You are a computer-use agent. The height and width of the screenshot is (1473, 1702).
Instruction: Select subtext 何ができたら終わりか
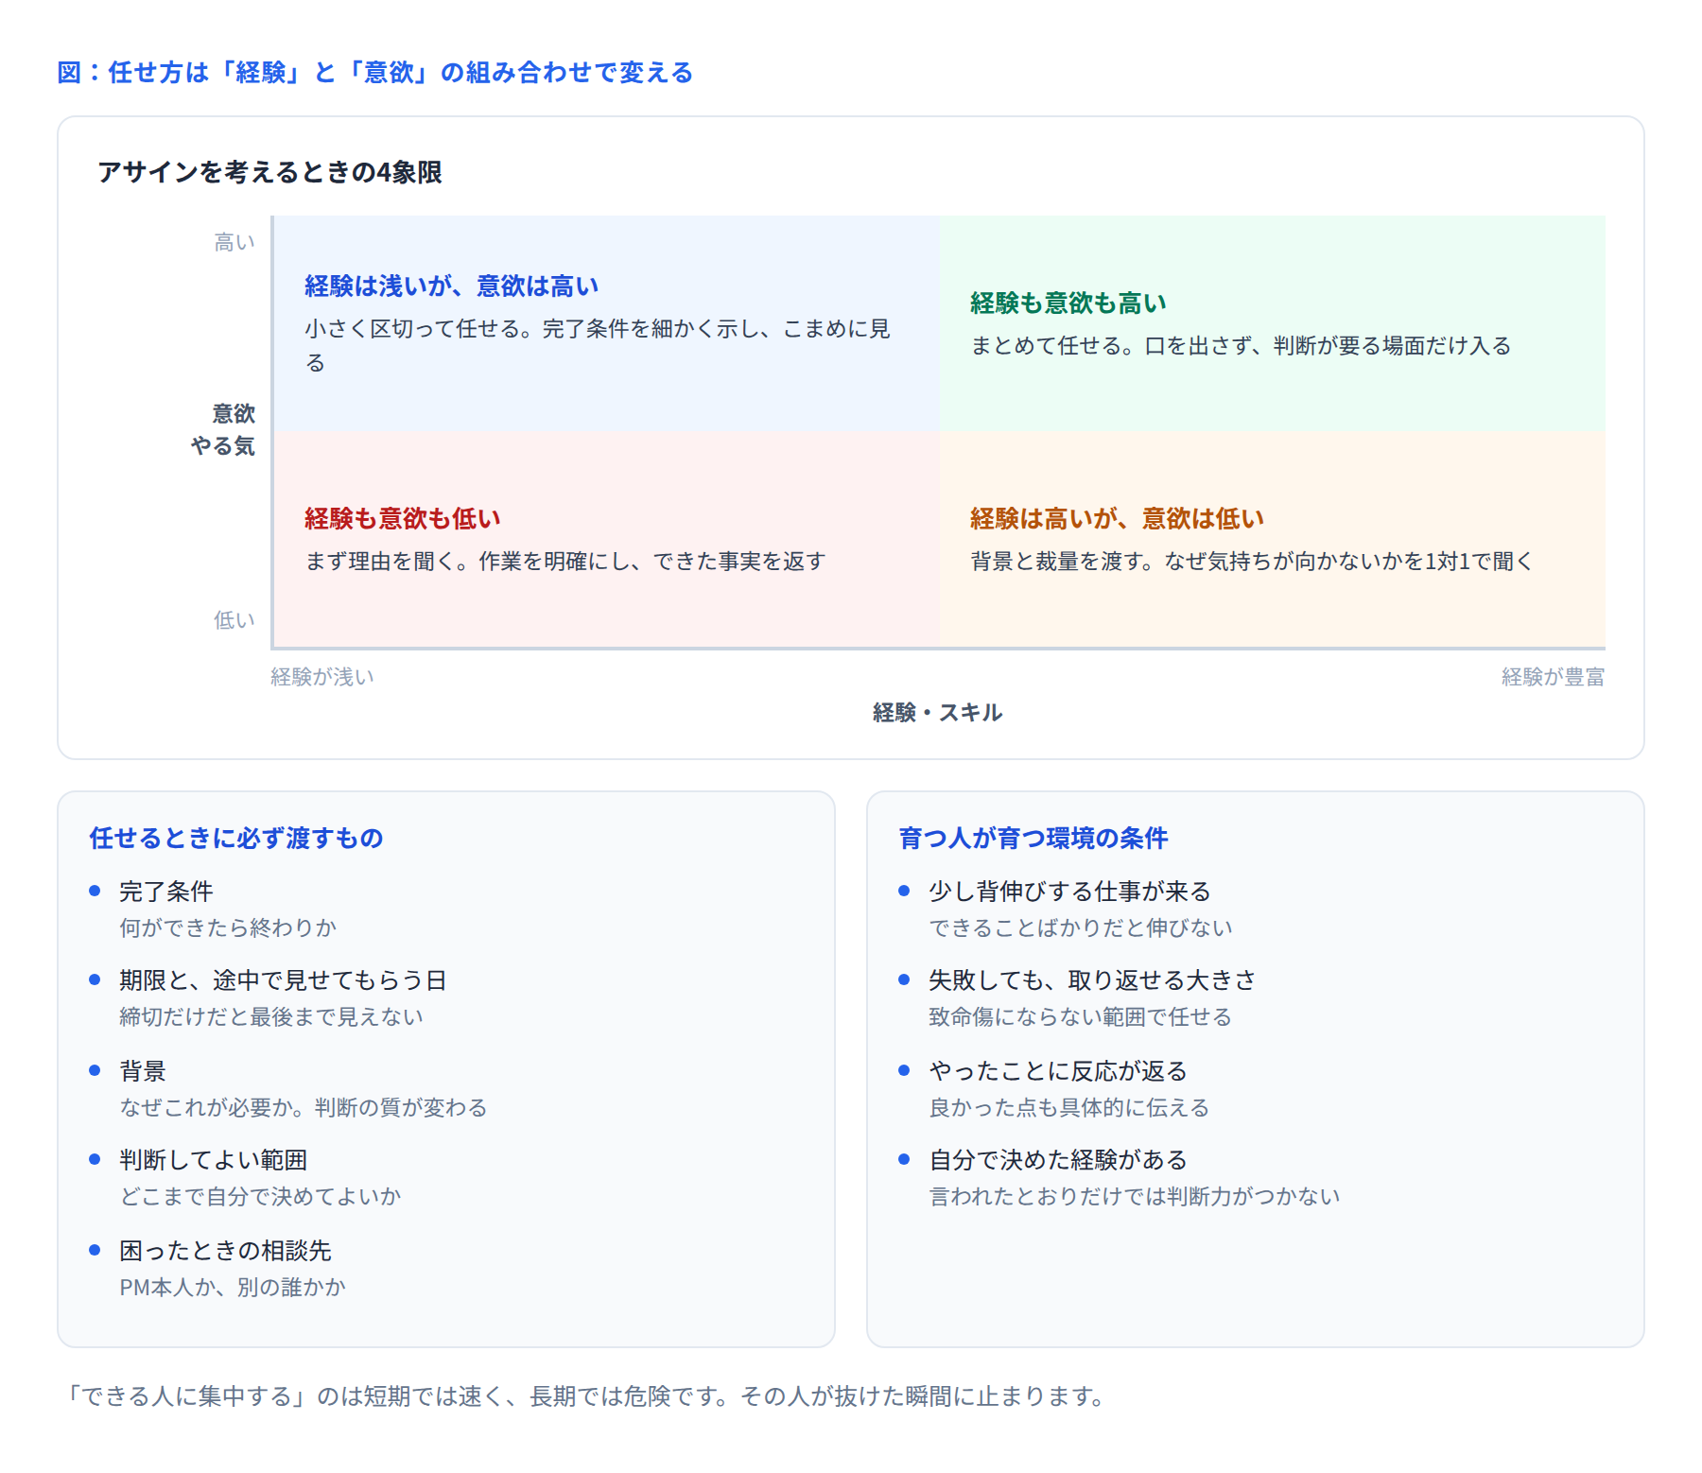point(228,927)
